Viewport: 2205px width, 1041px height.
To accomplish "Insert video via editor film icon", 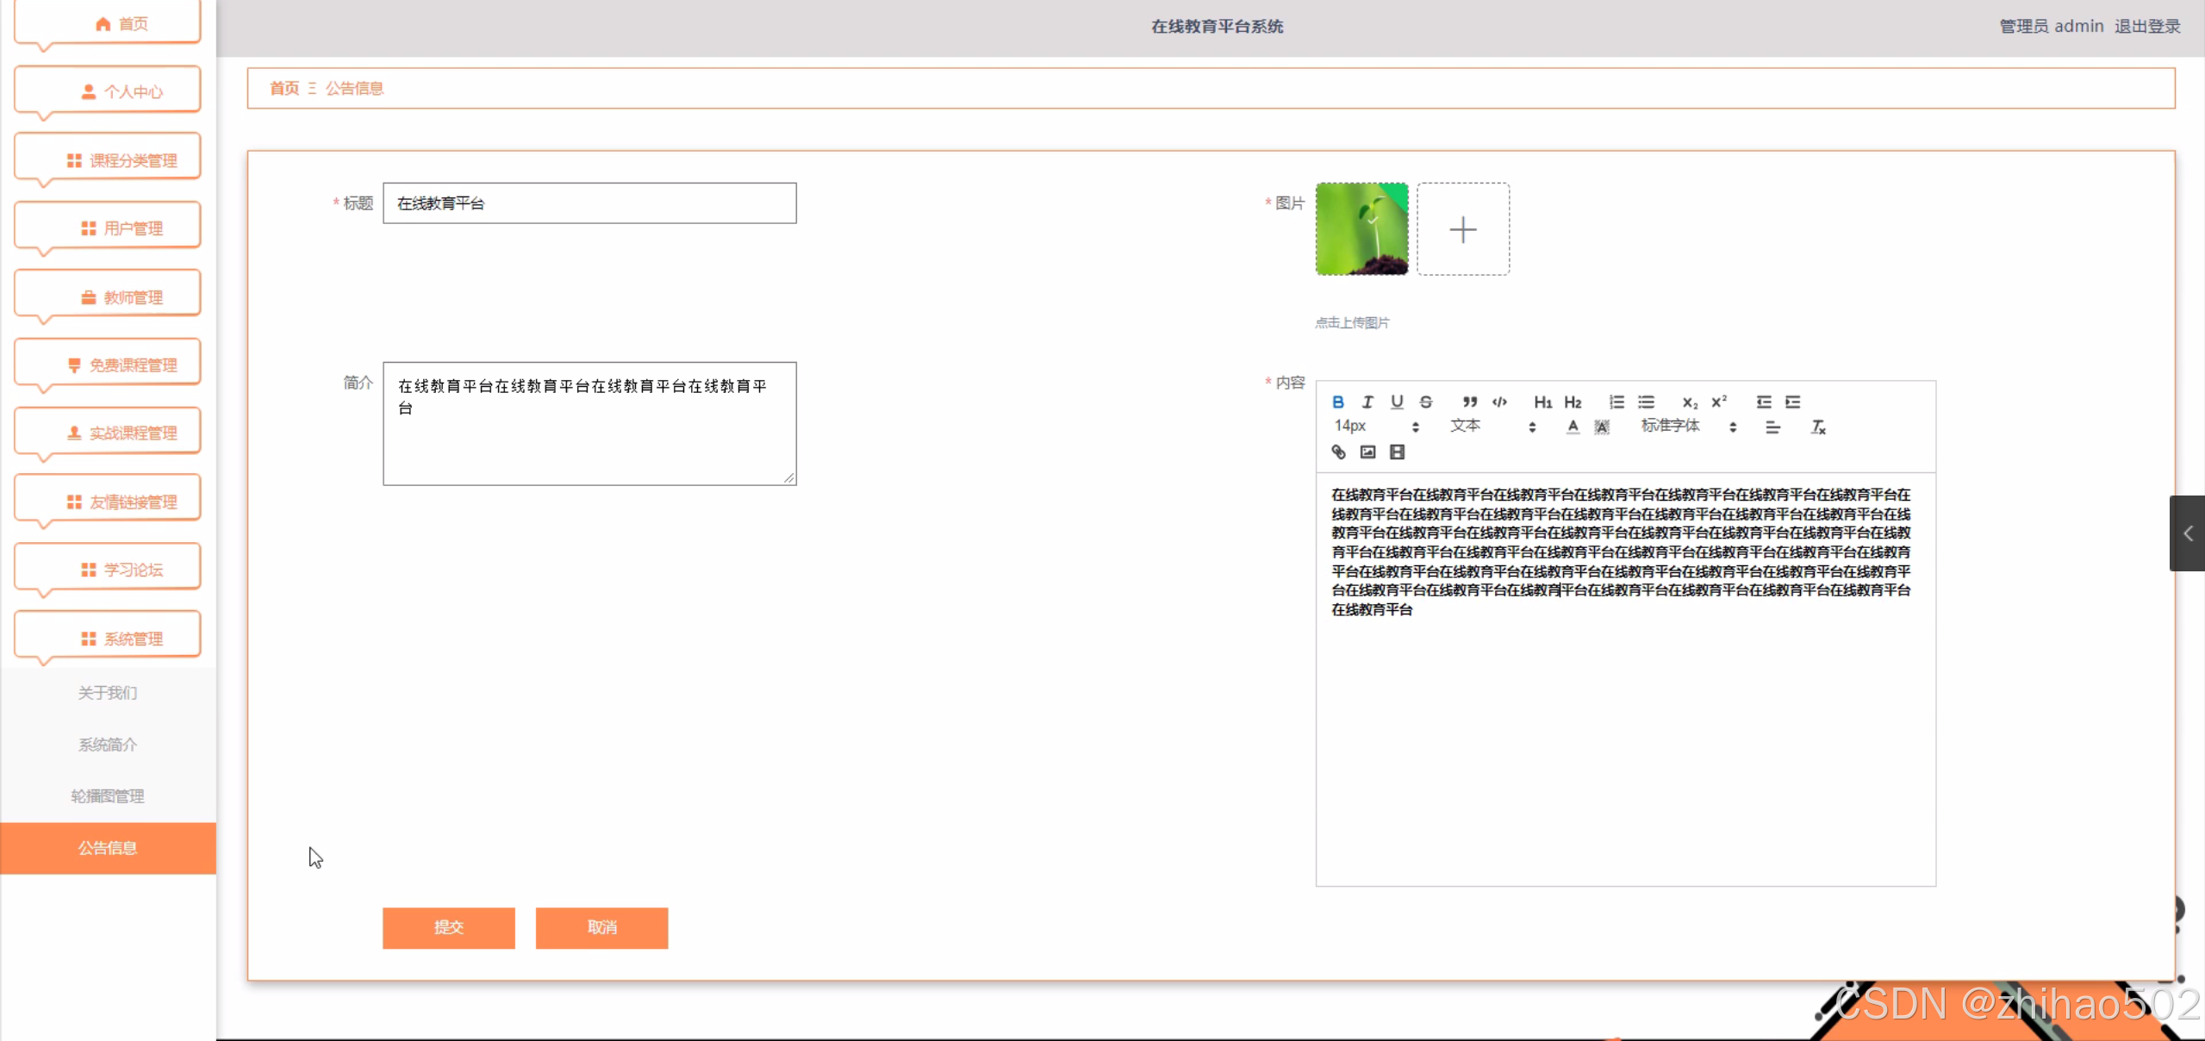I will tap(1397, 452).
